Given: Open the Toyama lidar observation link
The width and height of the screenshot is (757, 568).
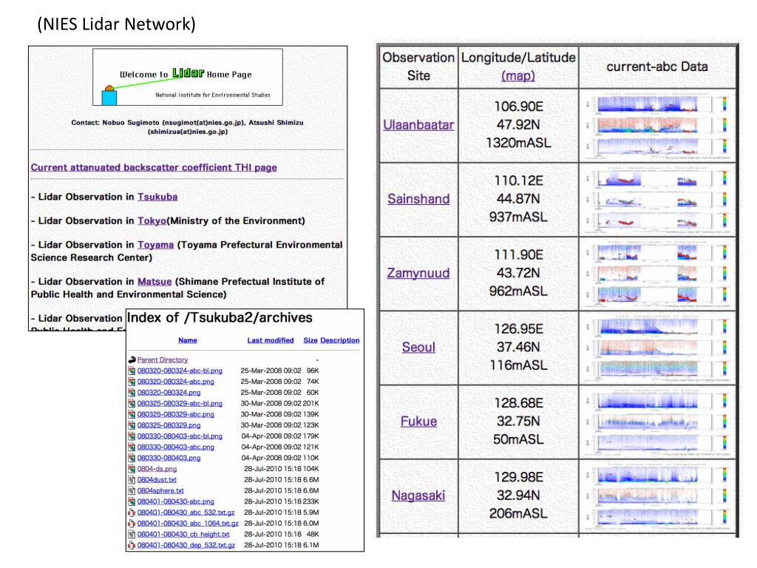Looking at the screenshot, I should click(155, 245).
